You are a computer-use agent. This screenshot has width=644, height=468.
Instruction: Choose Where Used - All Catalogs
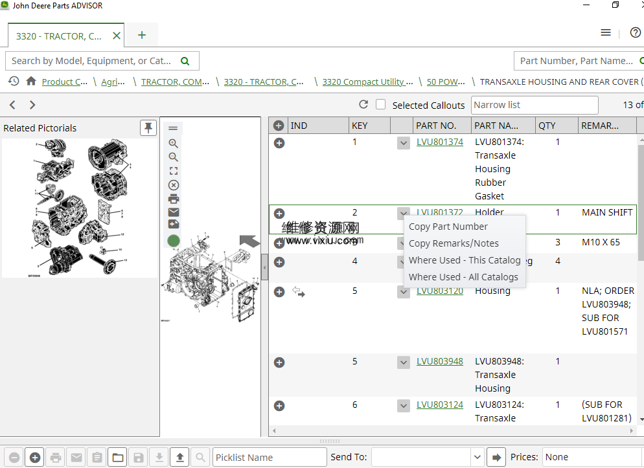pyautogui.click(x=463, y=277)
